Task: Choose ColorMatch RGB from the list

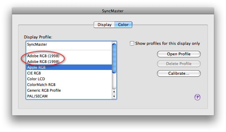Action: (x=69, y=85)
